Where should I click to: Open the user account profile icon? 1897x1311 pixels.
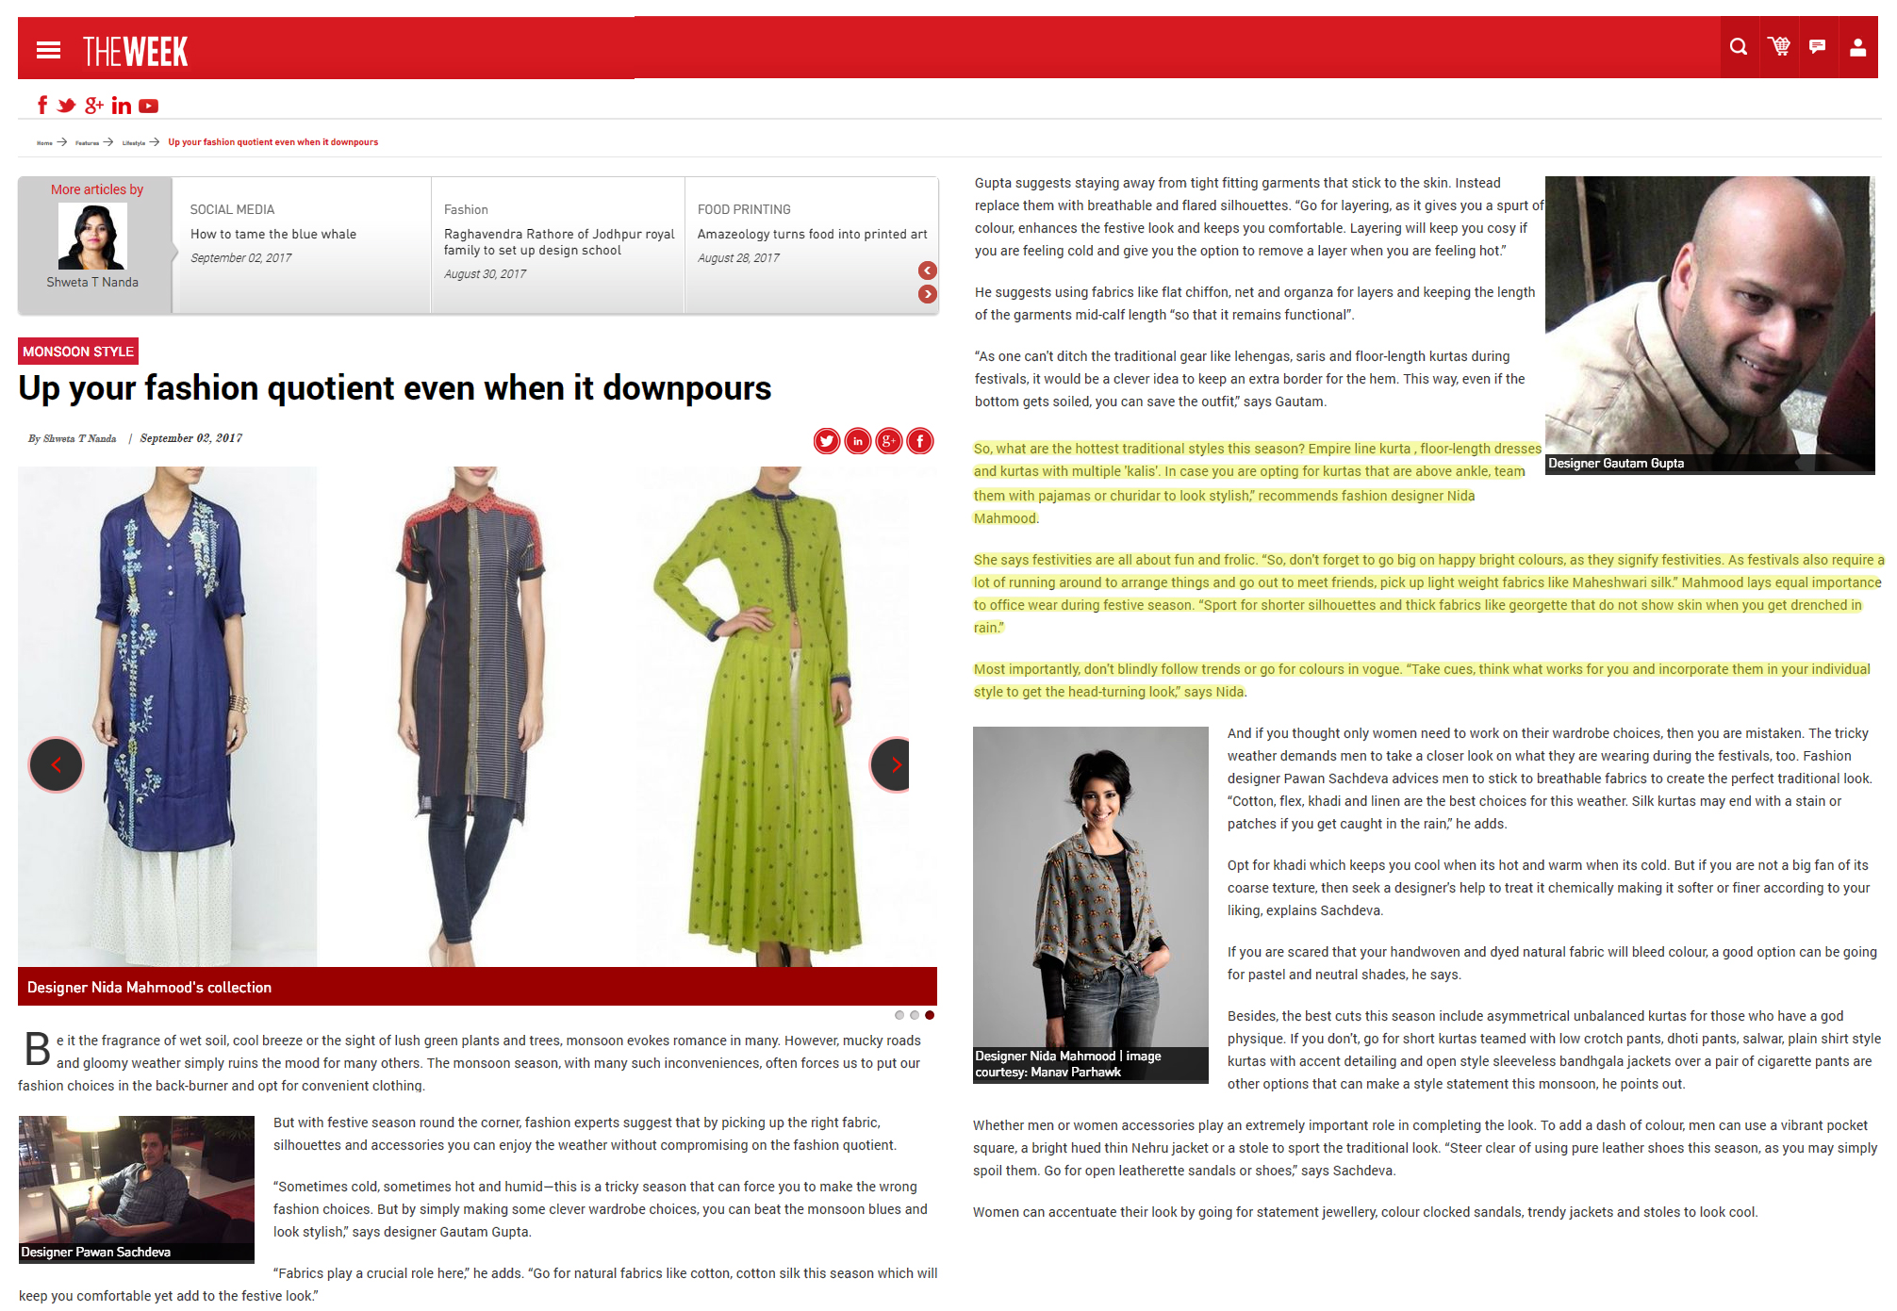pos(1857,47)
